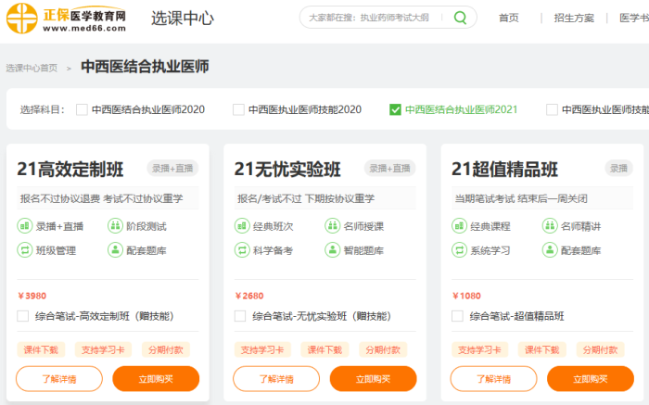
Task: Click the 智能题库 feature icon
Action: (332, 250)
